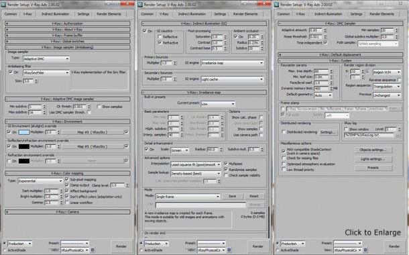Click the Render button in middle window

[x=257, y=246]
